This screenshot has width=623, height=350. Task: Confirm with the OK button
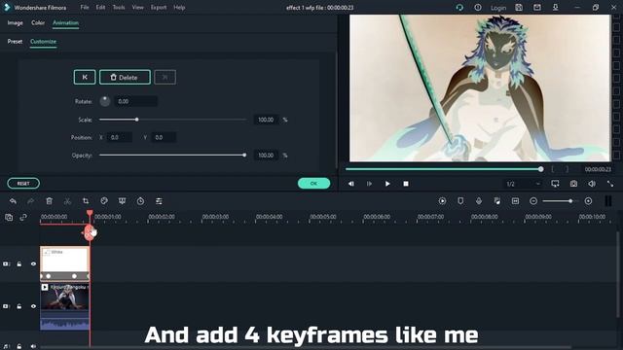(x=313, y=184)
